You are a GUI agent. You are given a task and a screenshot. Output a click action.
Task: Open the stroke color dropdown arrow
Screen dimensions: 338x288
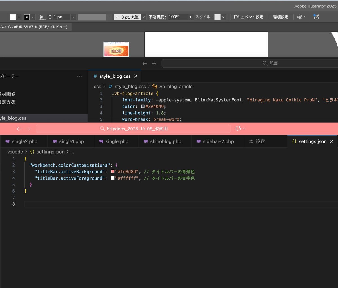(33, 17)
